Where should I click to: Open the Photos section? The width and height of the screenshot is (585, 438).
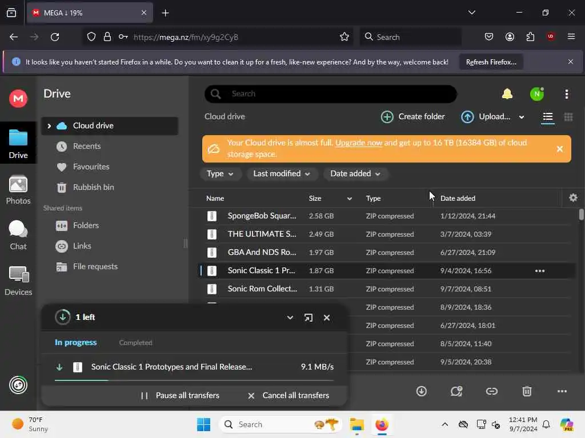[x=18, y=189]
